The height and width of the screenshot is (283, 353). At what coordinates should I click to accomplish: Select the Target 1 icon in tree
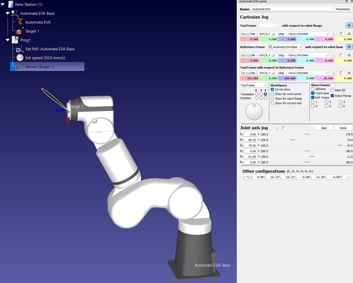coord(19,31)
